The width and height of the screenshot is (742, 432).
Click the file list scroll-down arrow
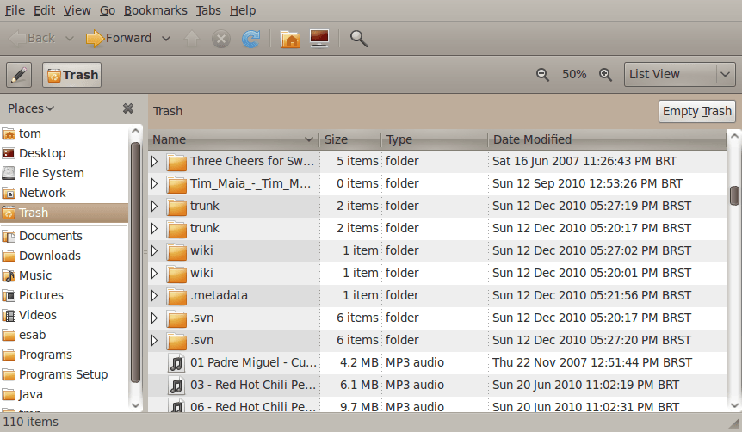point(734,405)
